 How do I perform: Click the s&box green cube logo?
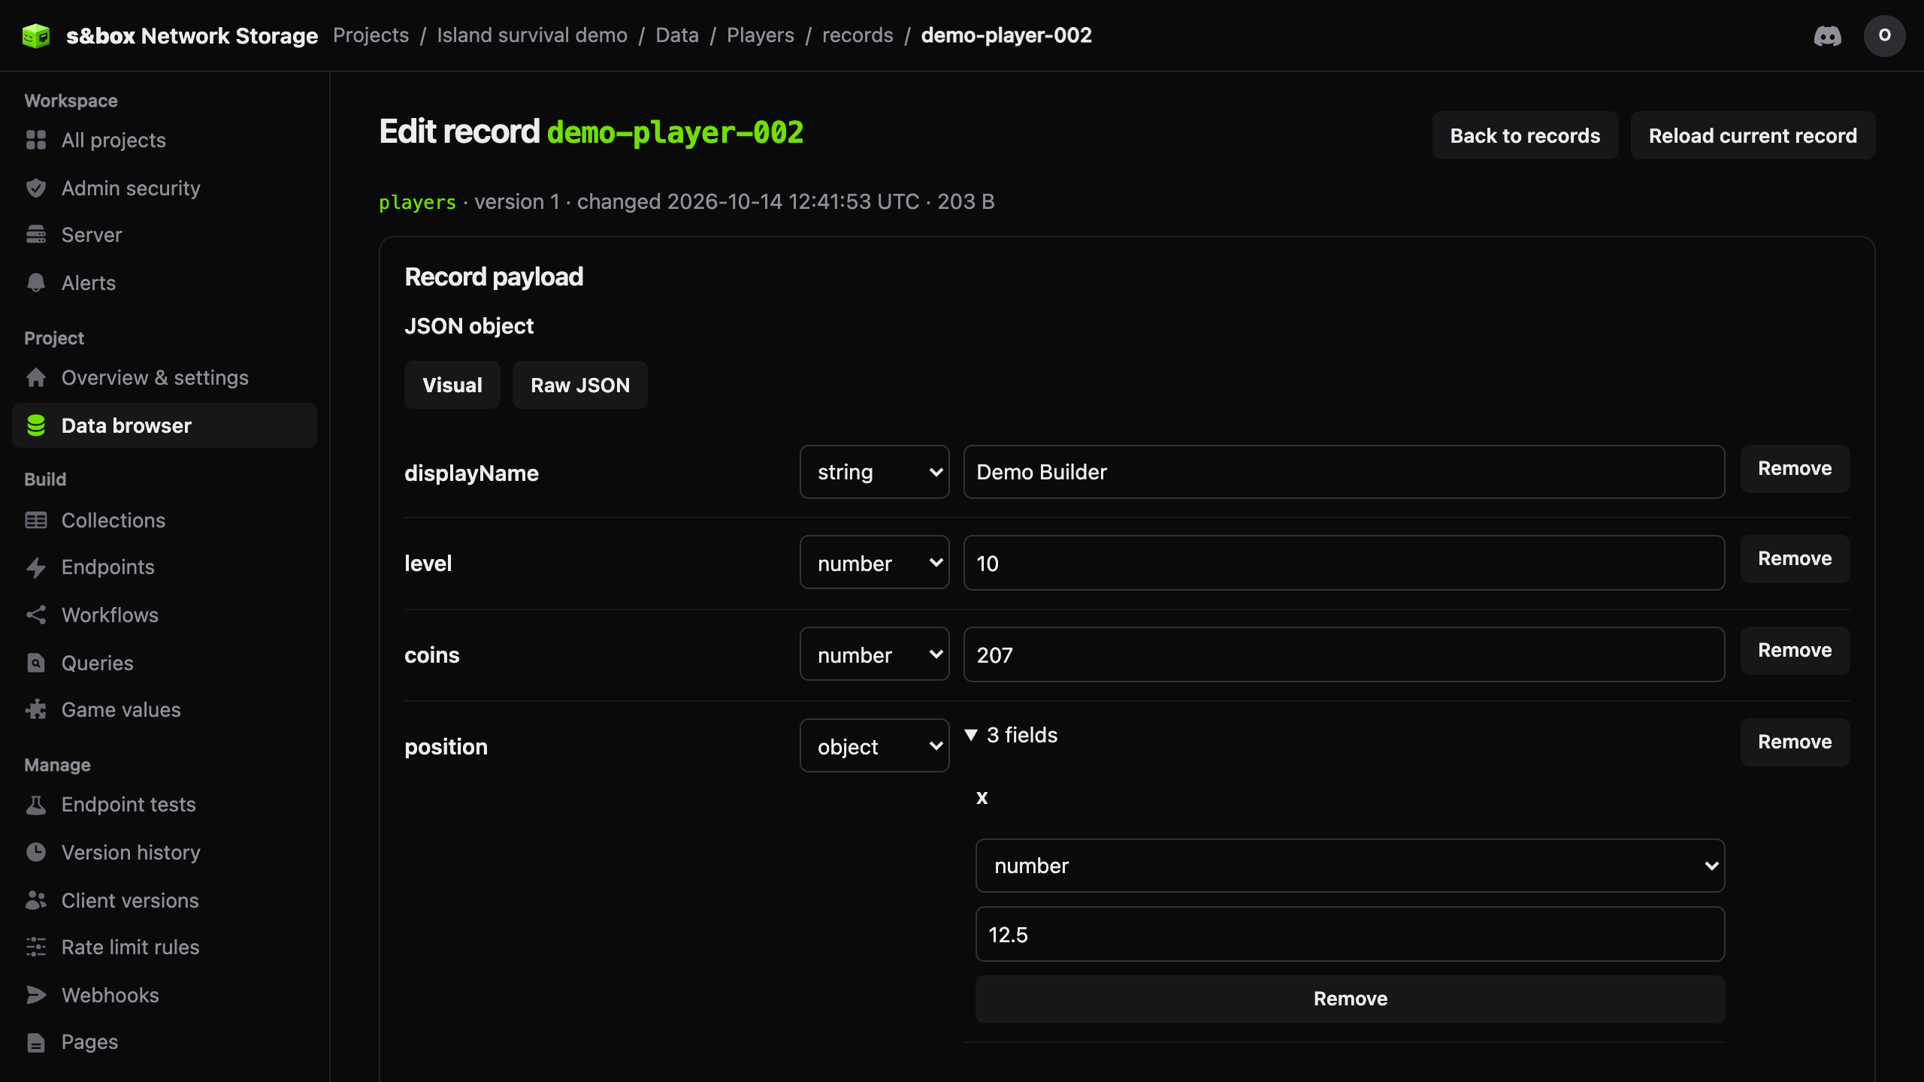coord(36,35)
